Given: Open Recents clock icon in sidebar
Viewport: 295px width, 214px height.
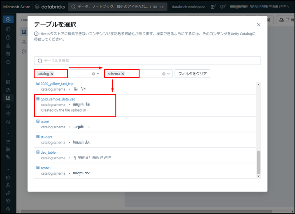Looking at the screenshot, I should click(8, 37).
